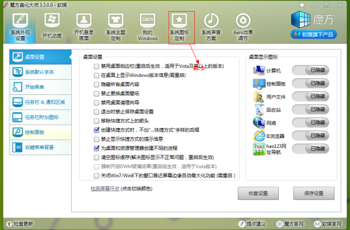The height and width of the screenshot is (230, 350).
Task: Click the 魔方 cube logo
Action: [x=300, y=20]
